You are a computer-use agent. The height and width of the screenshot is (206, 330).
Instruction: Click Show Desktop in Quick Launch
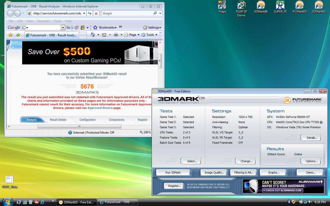point(19,202)
